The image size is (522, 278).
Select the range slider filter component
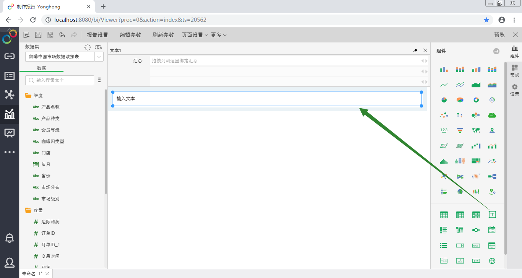(476, 230)
